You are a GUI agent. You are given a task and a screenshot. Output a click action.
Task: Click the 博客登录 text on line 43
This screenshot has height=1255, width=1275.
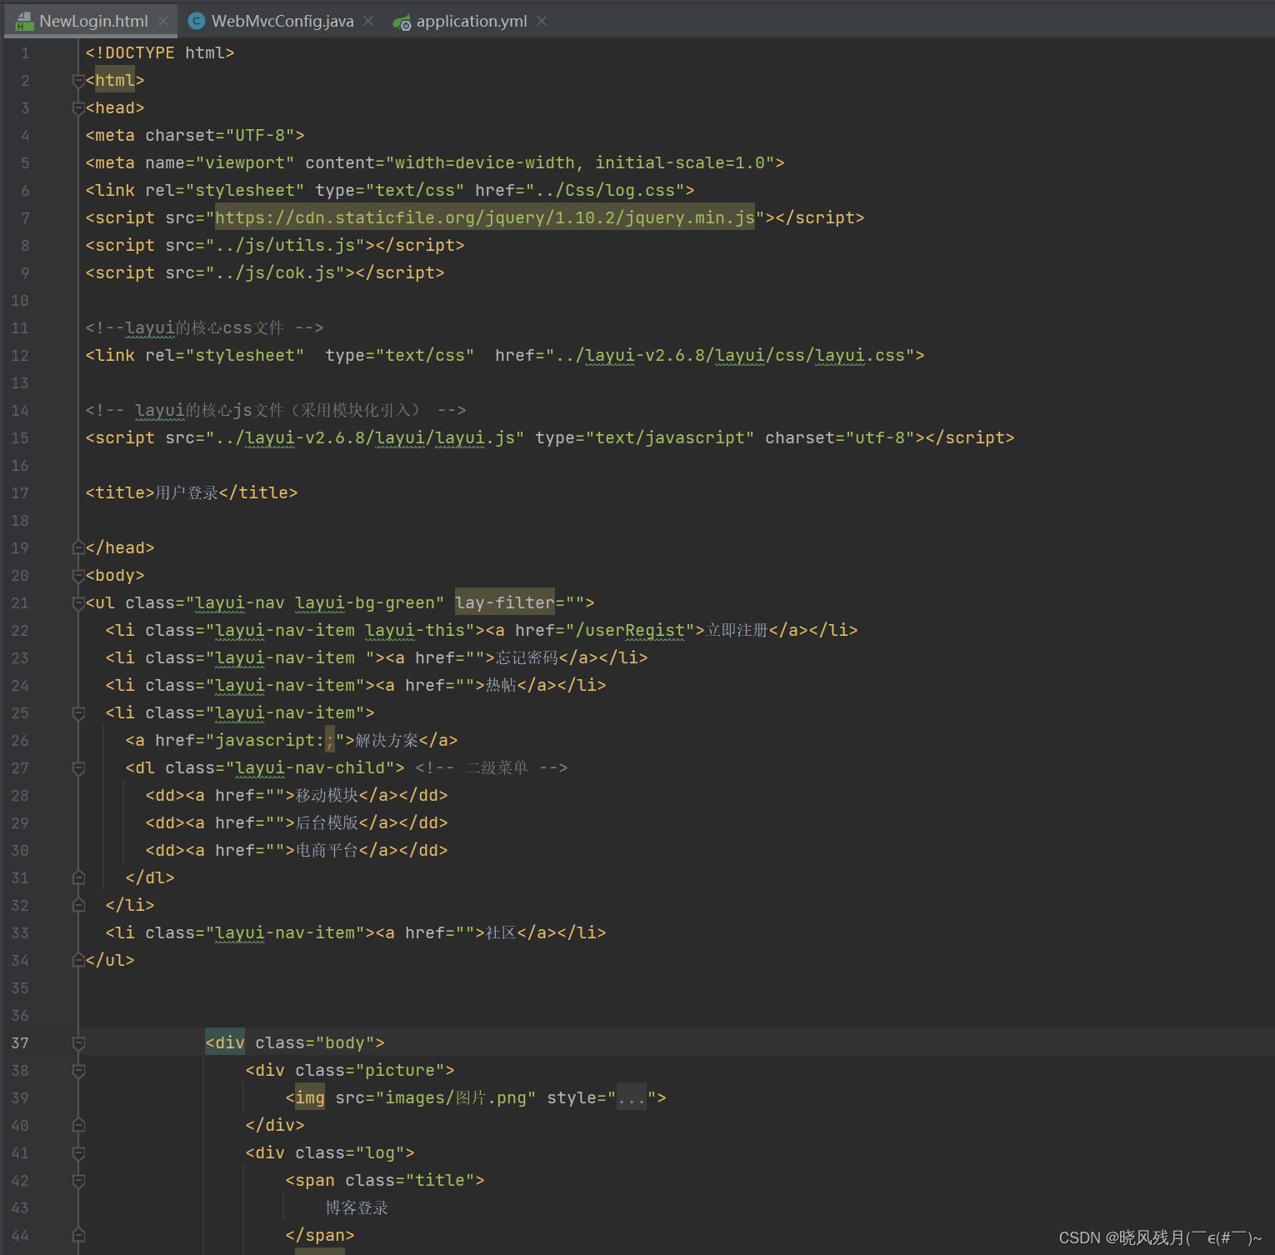[357, 1207]
